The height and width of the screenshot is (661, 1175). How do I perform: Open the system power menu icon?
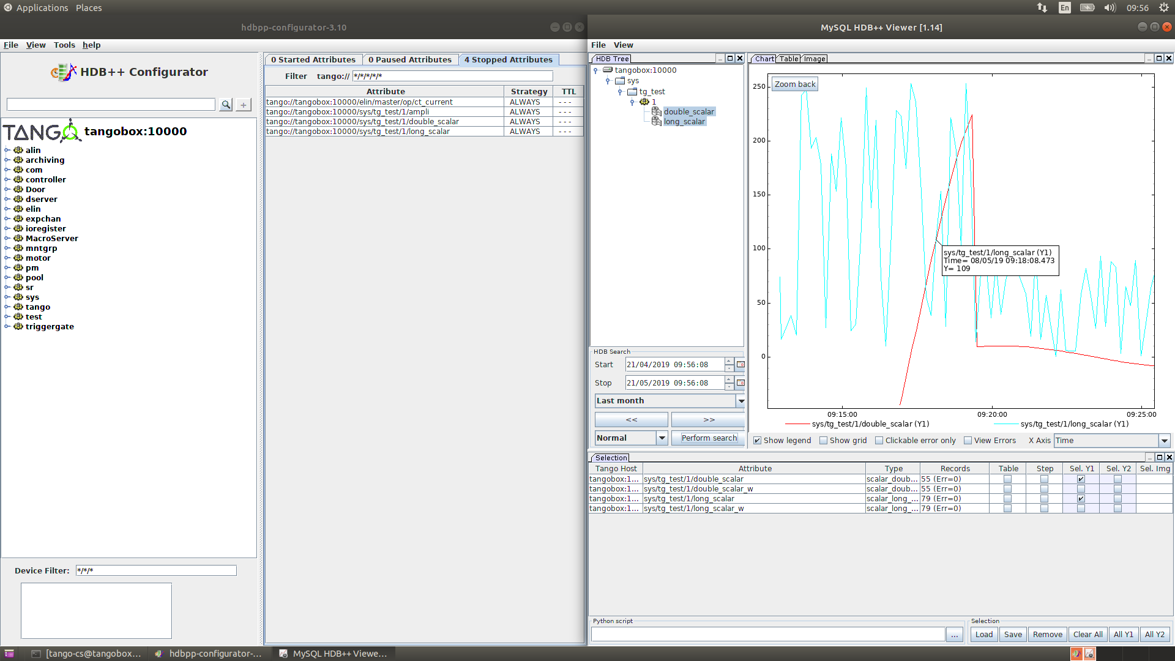click(x=1163, y=8)
